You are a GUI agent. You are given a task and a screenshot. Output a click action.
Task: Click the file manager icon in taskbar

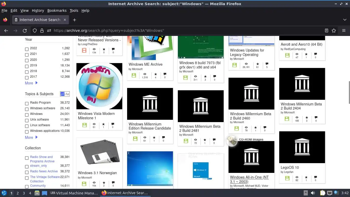(x=37, y=193)
